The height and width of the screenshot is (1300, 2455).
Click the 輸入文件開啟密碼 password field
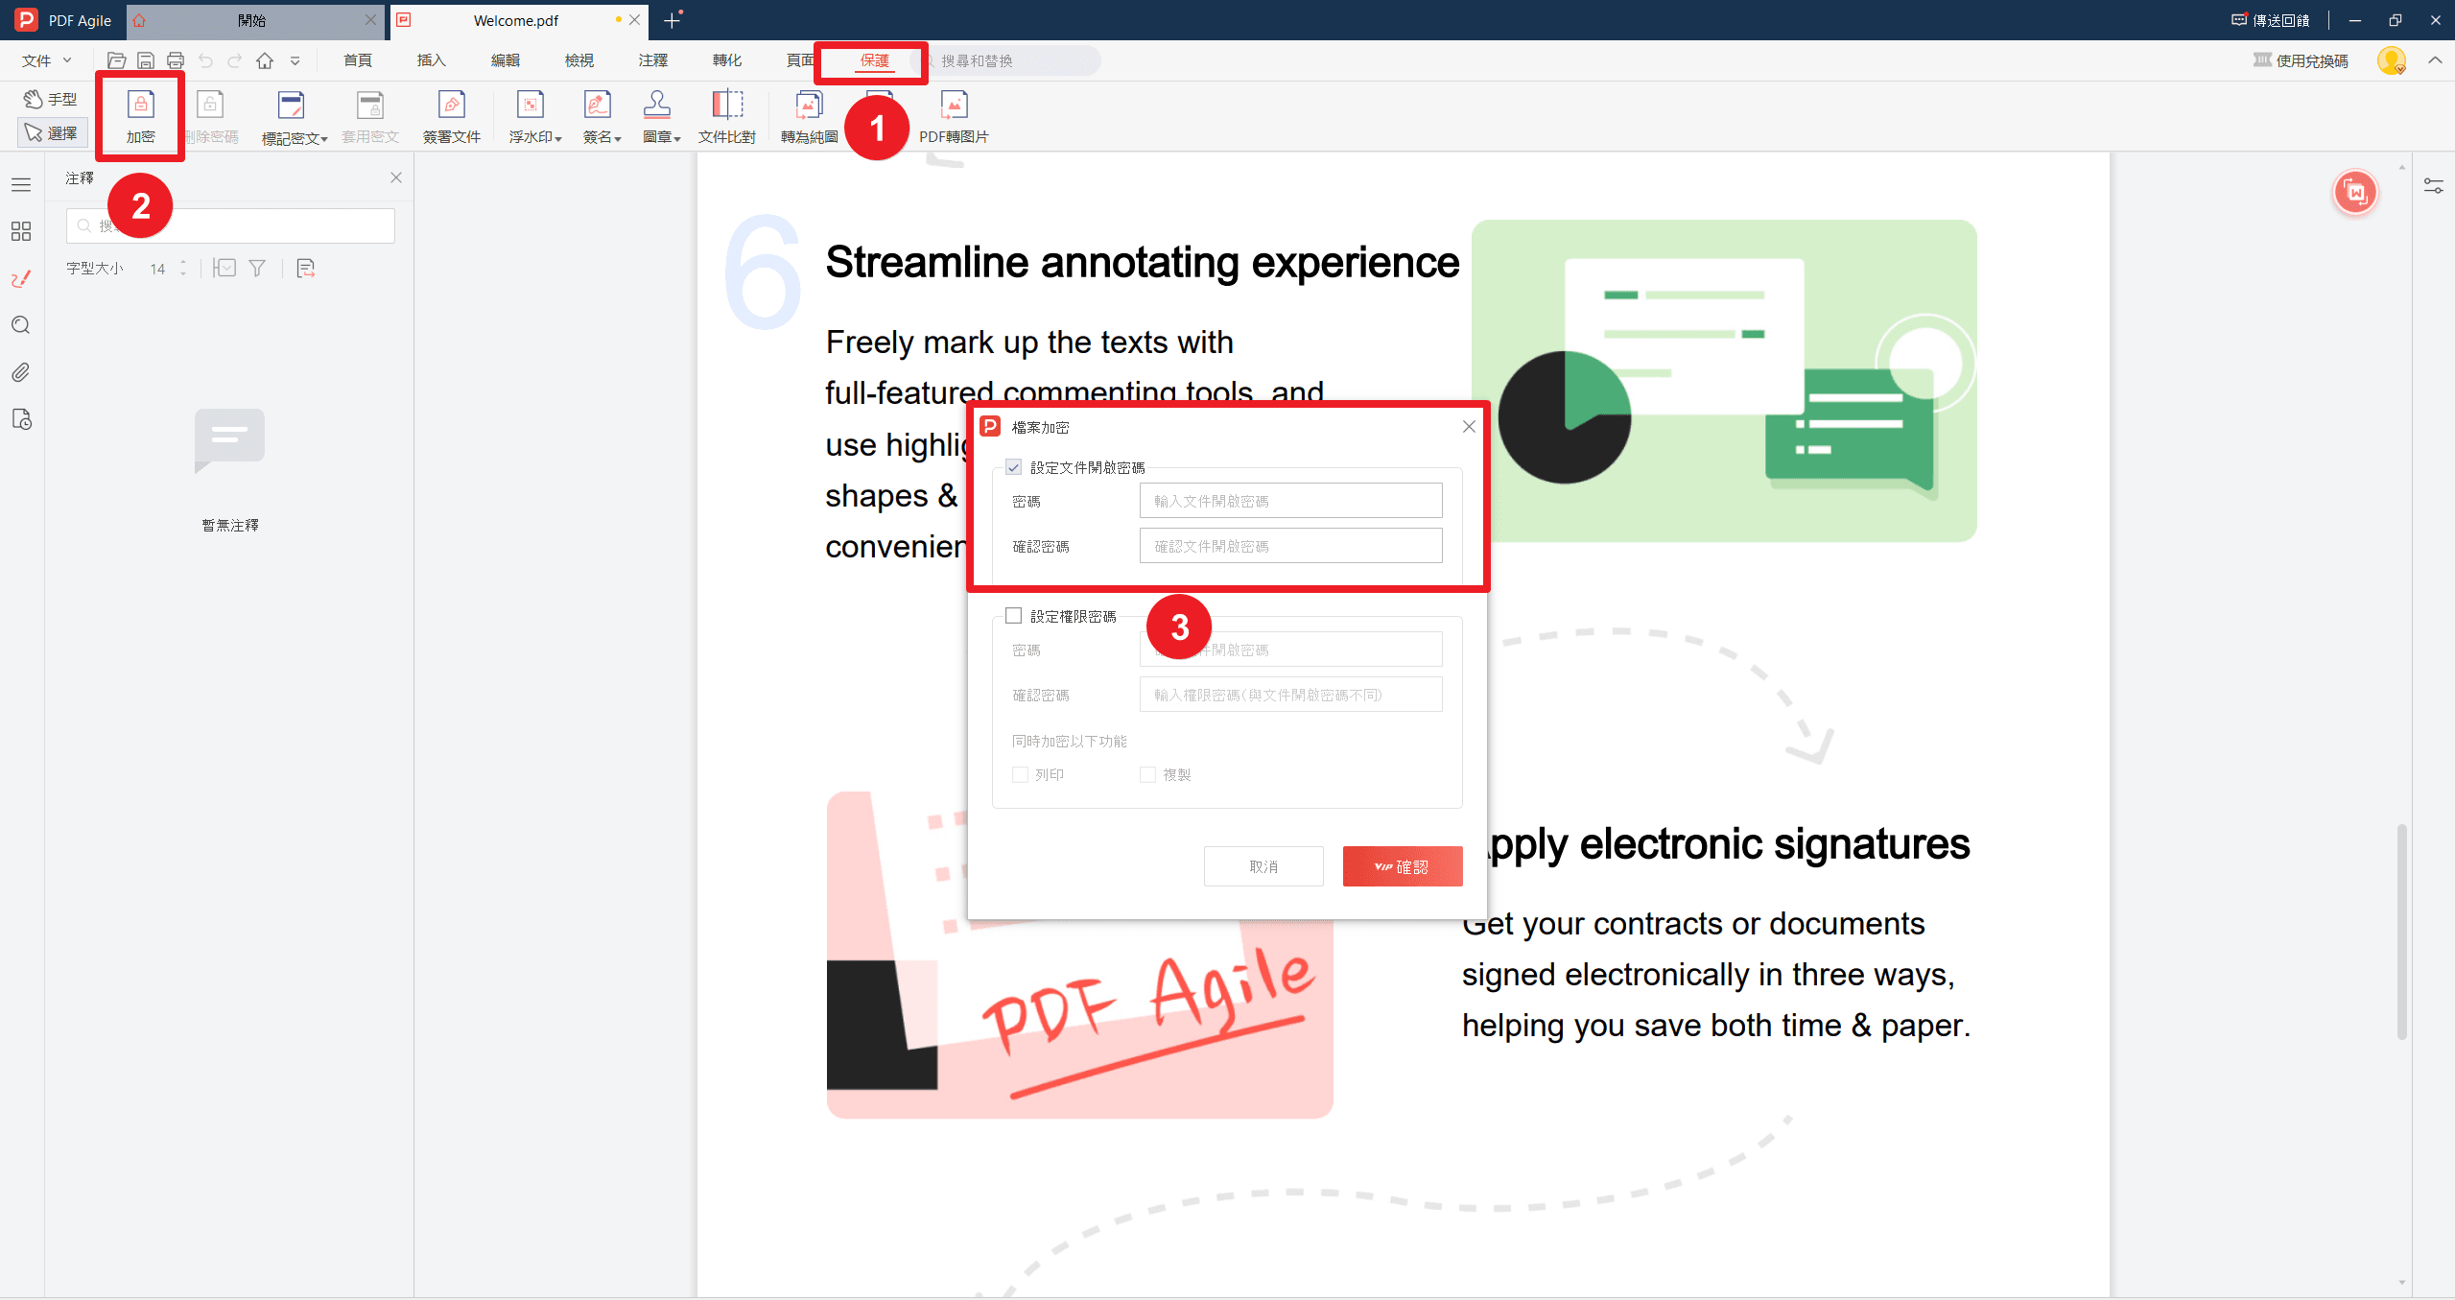(x=1290, y=501)
